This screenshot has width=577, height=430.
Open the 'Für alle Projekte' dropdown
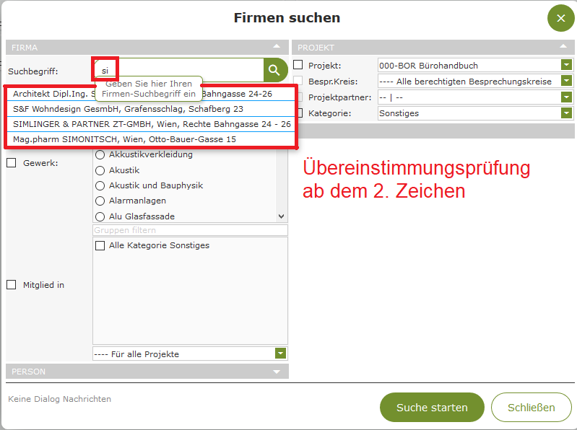point(281,354)
